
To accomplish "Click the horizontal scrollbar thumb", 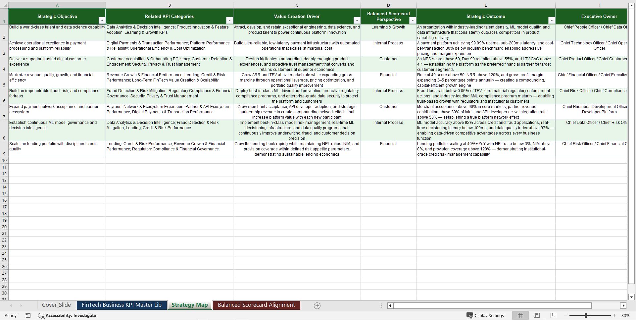I will (x=492, y=306).
